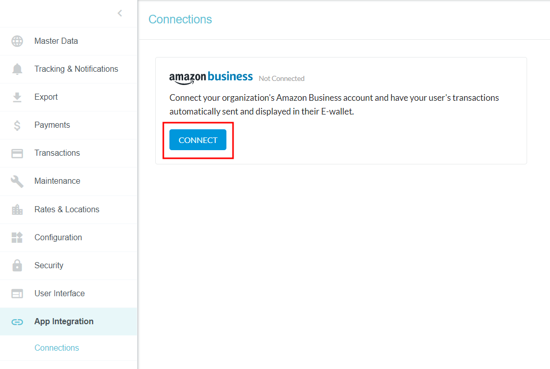Click the Master Data globe icon
Screen dimensions: 550x369
pyautogui.click(x=17, y=41)
